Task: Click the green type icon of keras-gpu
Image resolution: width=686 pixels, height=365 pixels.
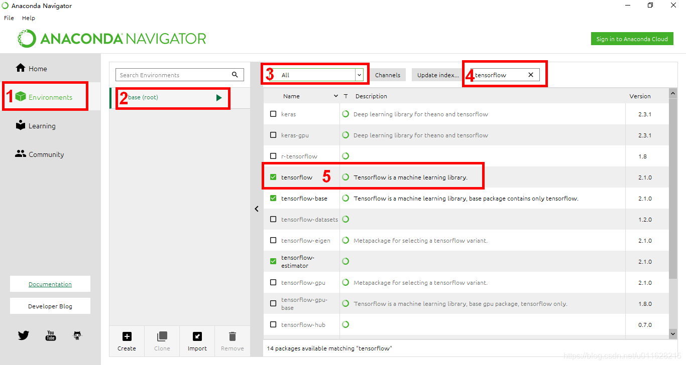Action: tap(346, 135)
